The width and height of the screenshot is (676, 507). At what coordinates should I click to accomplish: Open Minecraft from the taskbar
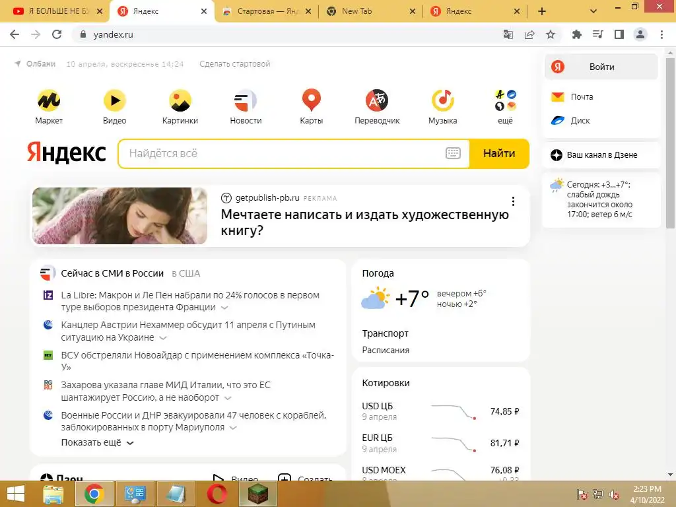(258, 494)
